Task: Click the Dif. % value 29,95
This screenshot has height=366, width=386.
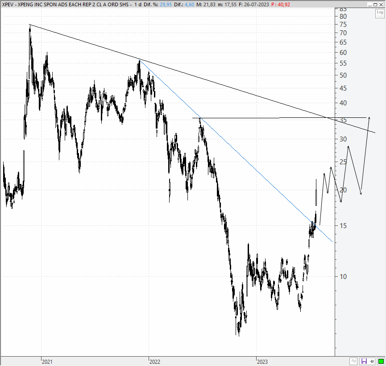Action: tap(166, 4)
